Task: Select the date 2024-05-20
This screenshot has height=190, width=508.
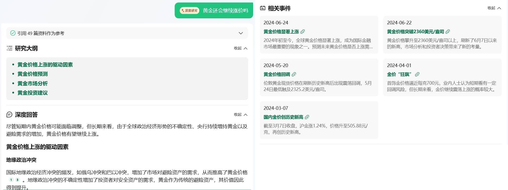Action: (276, 65)
